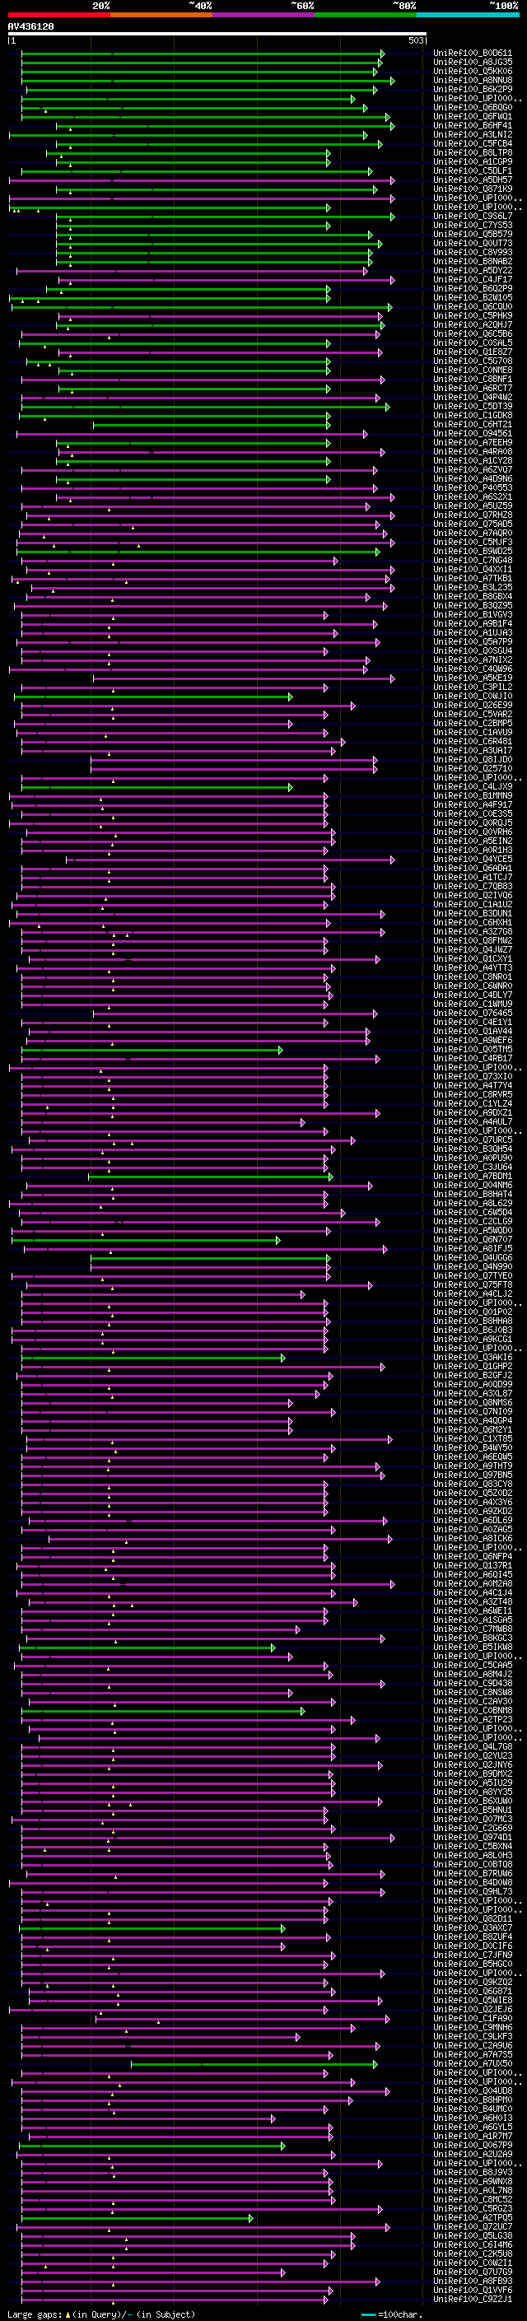527x2321 pixels.
Task: Pick the UniRef100_C8V993 entry
Action: [473, 252]
